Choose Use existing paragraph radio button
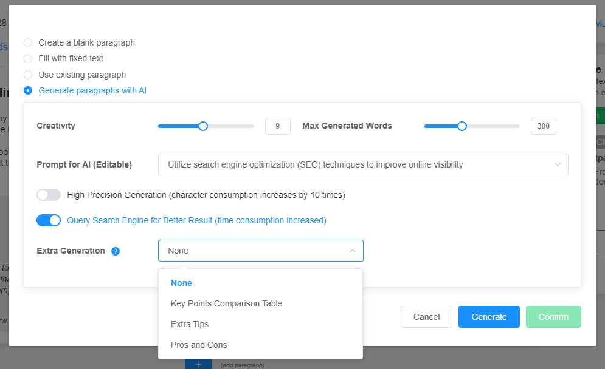The width and height of the screenshot is (605, 369). coord(28,75)
